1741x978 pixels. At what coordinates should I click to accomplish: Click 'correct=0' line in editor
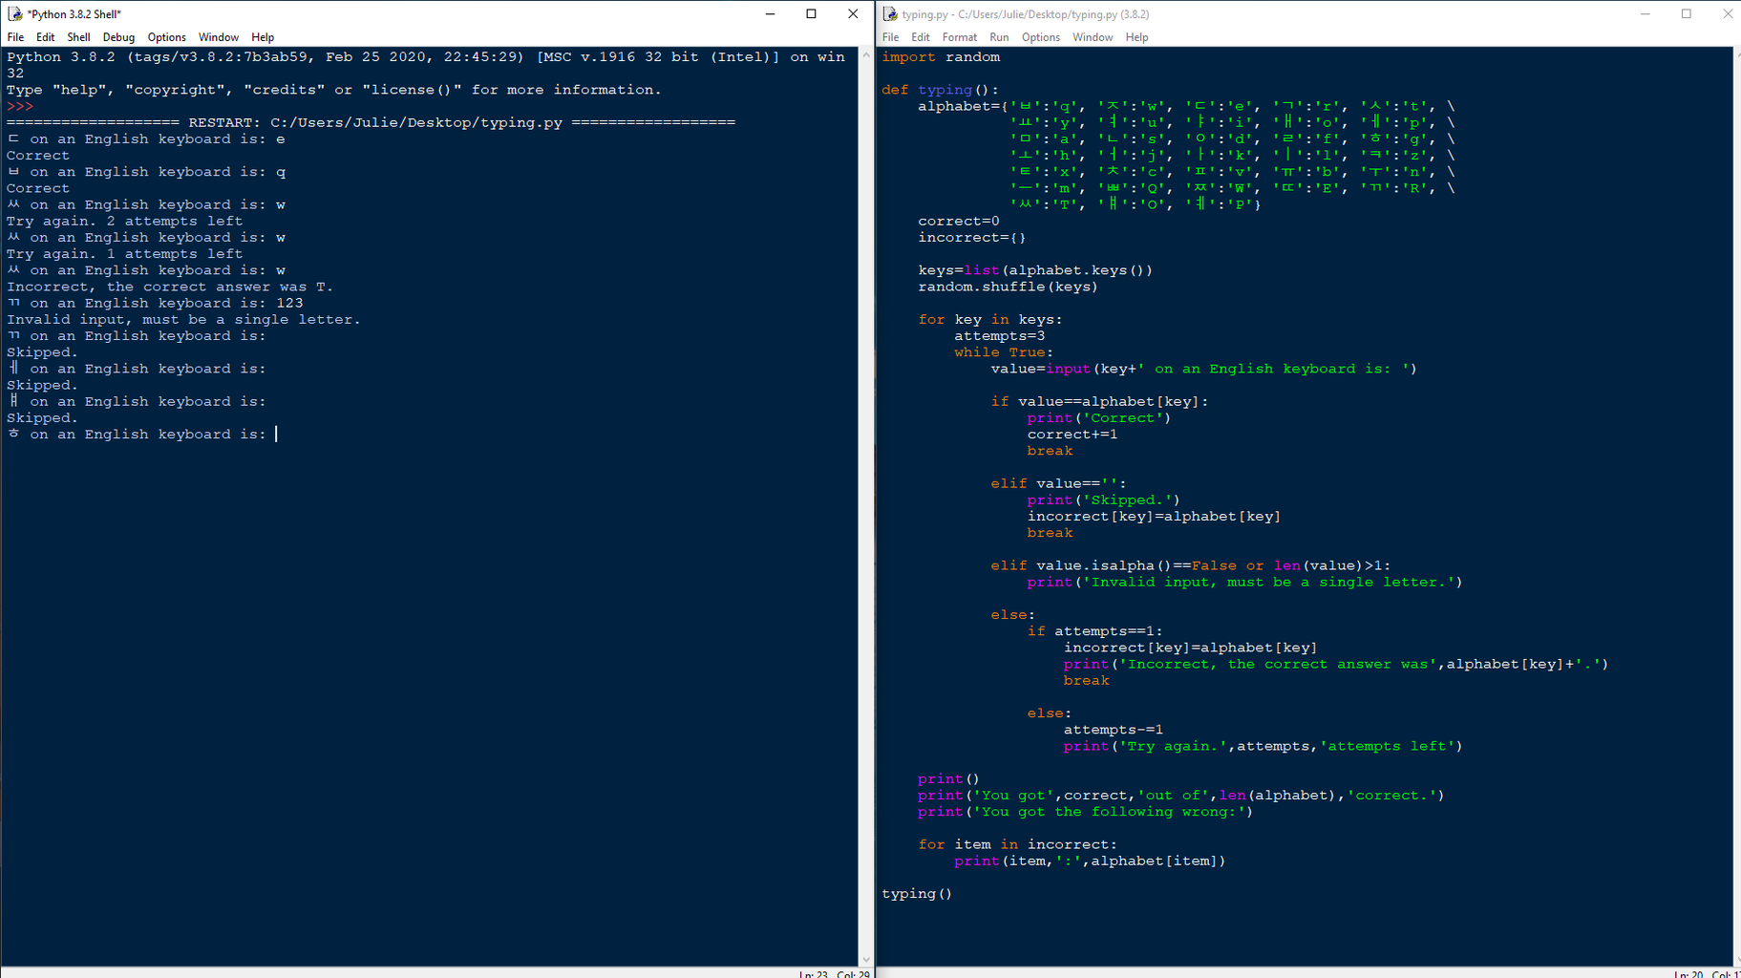tap(959, 222)
